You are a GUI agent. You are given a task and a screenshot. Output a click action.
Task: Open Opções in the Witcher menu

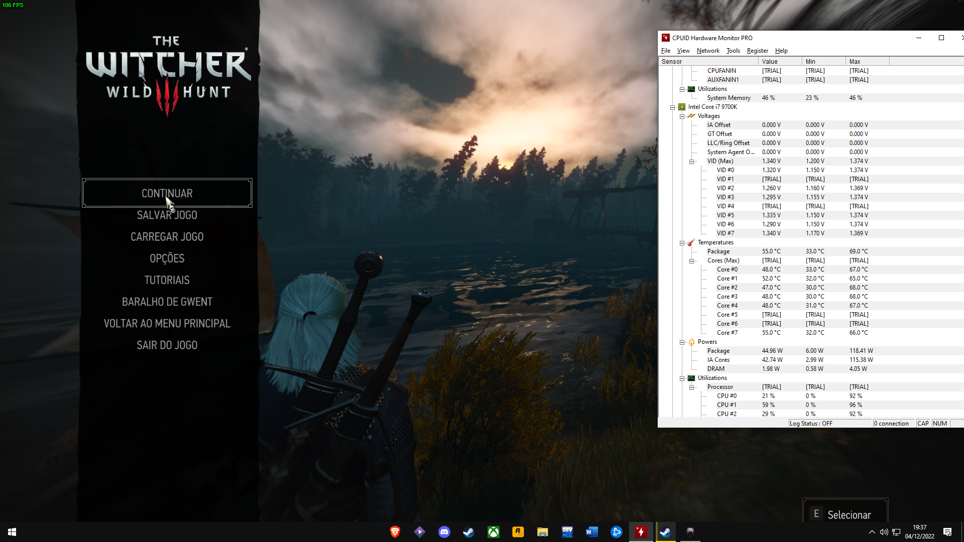click(167, 258)
